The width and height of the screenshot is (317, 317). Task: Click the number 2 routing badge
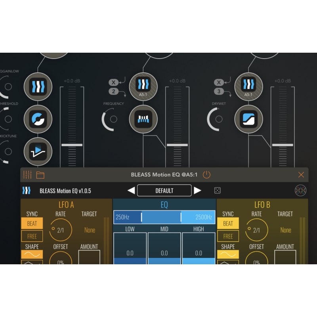[x=113, y=92]
